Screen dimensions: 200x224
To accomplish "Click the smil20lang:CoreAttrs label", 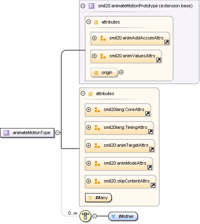I will coord(124,109).
